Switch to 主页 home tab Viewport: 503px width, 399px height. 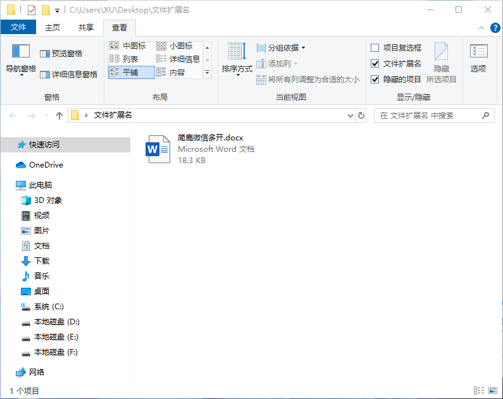pyautogui.click(x=53, y=28)
